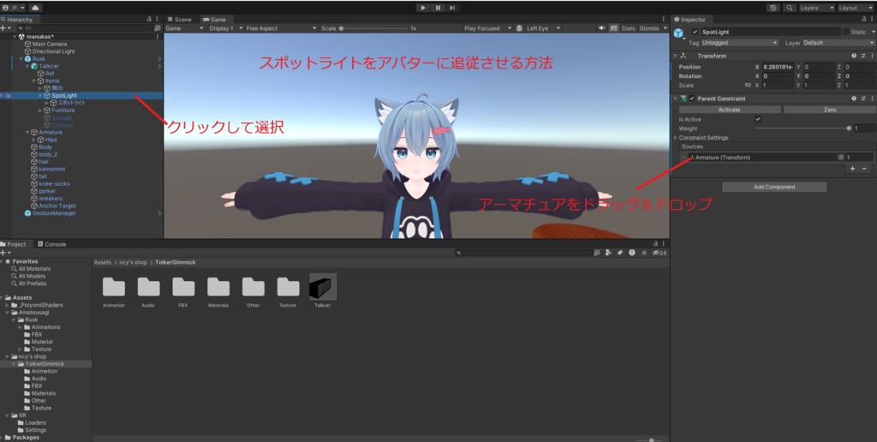Switch to the Scene tab
Image resolution: width=877 pixels, height=442 pixels.
180,20
